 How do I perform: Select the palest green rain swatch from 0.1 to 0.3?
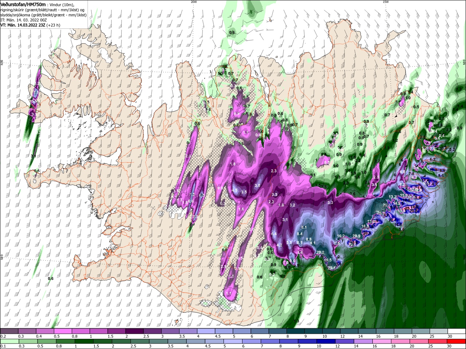tap(9, 341)
